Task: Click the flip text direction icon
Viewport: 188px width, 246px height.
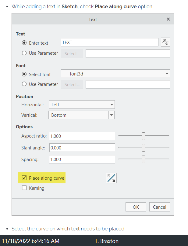Action: [x=111, y=178]
